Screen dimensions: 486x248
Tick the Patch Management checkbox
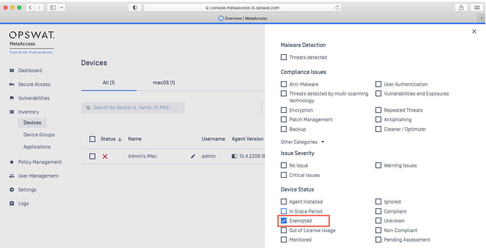[x=284, y=120]
